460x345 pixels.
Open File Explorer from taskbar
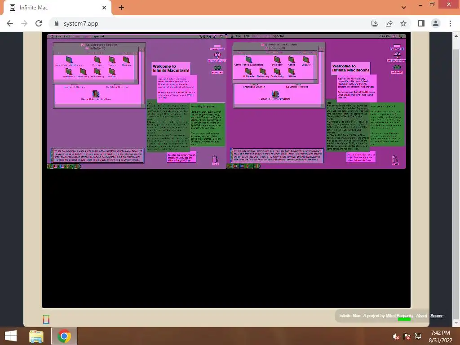click(x=36, y=336)
